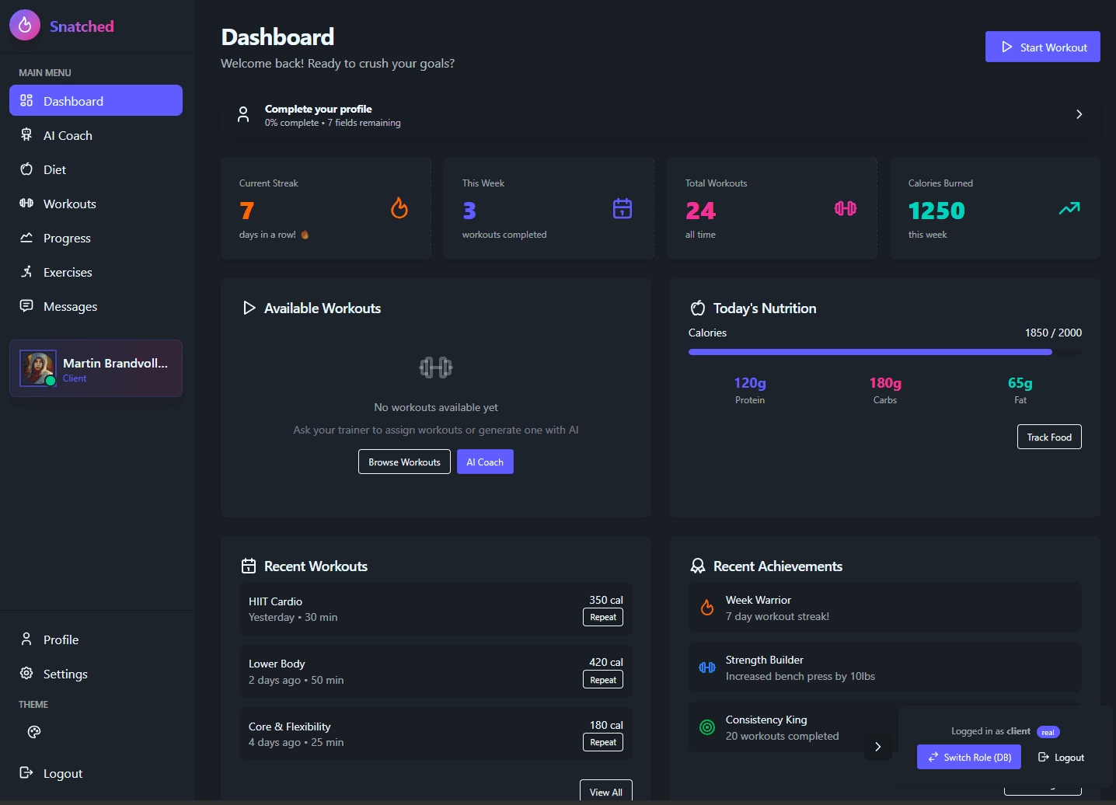Click the This Week calendar icon

tap(623, 208)
